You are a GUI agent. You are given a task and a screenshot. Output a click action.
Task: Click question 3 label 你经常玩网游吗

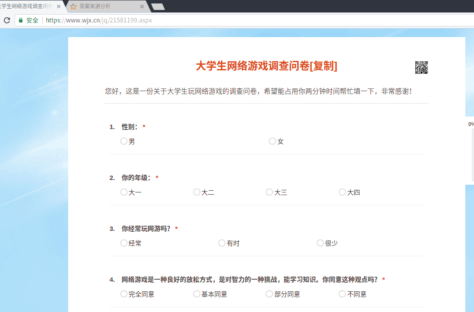click(x=146, y=229)
